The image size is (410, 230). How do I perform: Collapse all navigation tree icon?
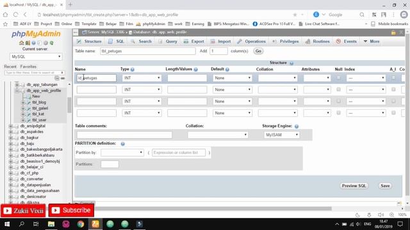pyautogui.click(x=57, y=78)
